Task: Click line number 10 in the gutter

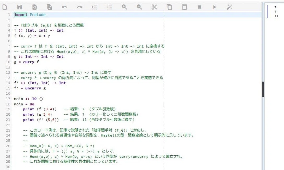Action: pyautogui.click(x=8, y=62)
